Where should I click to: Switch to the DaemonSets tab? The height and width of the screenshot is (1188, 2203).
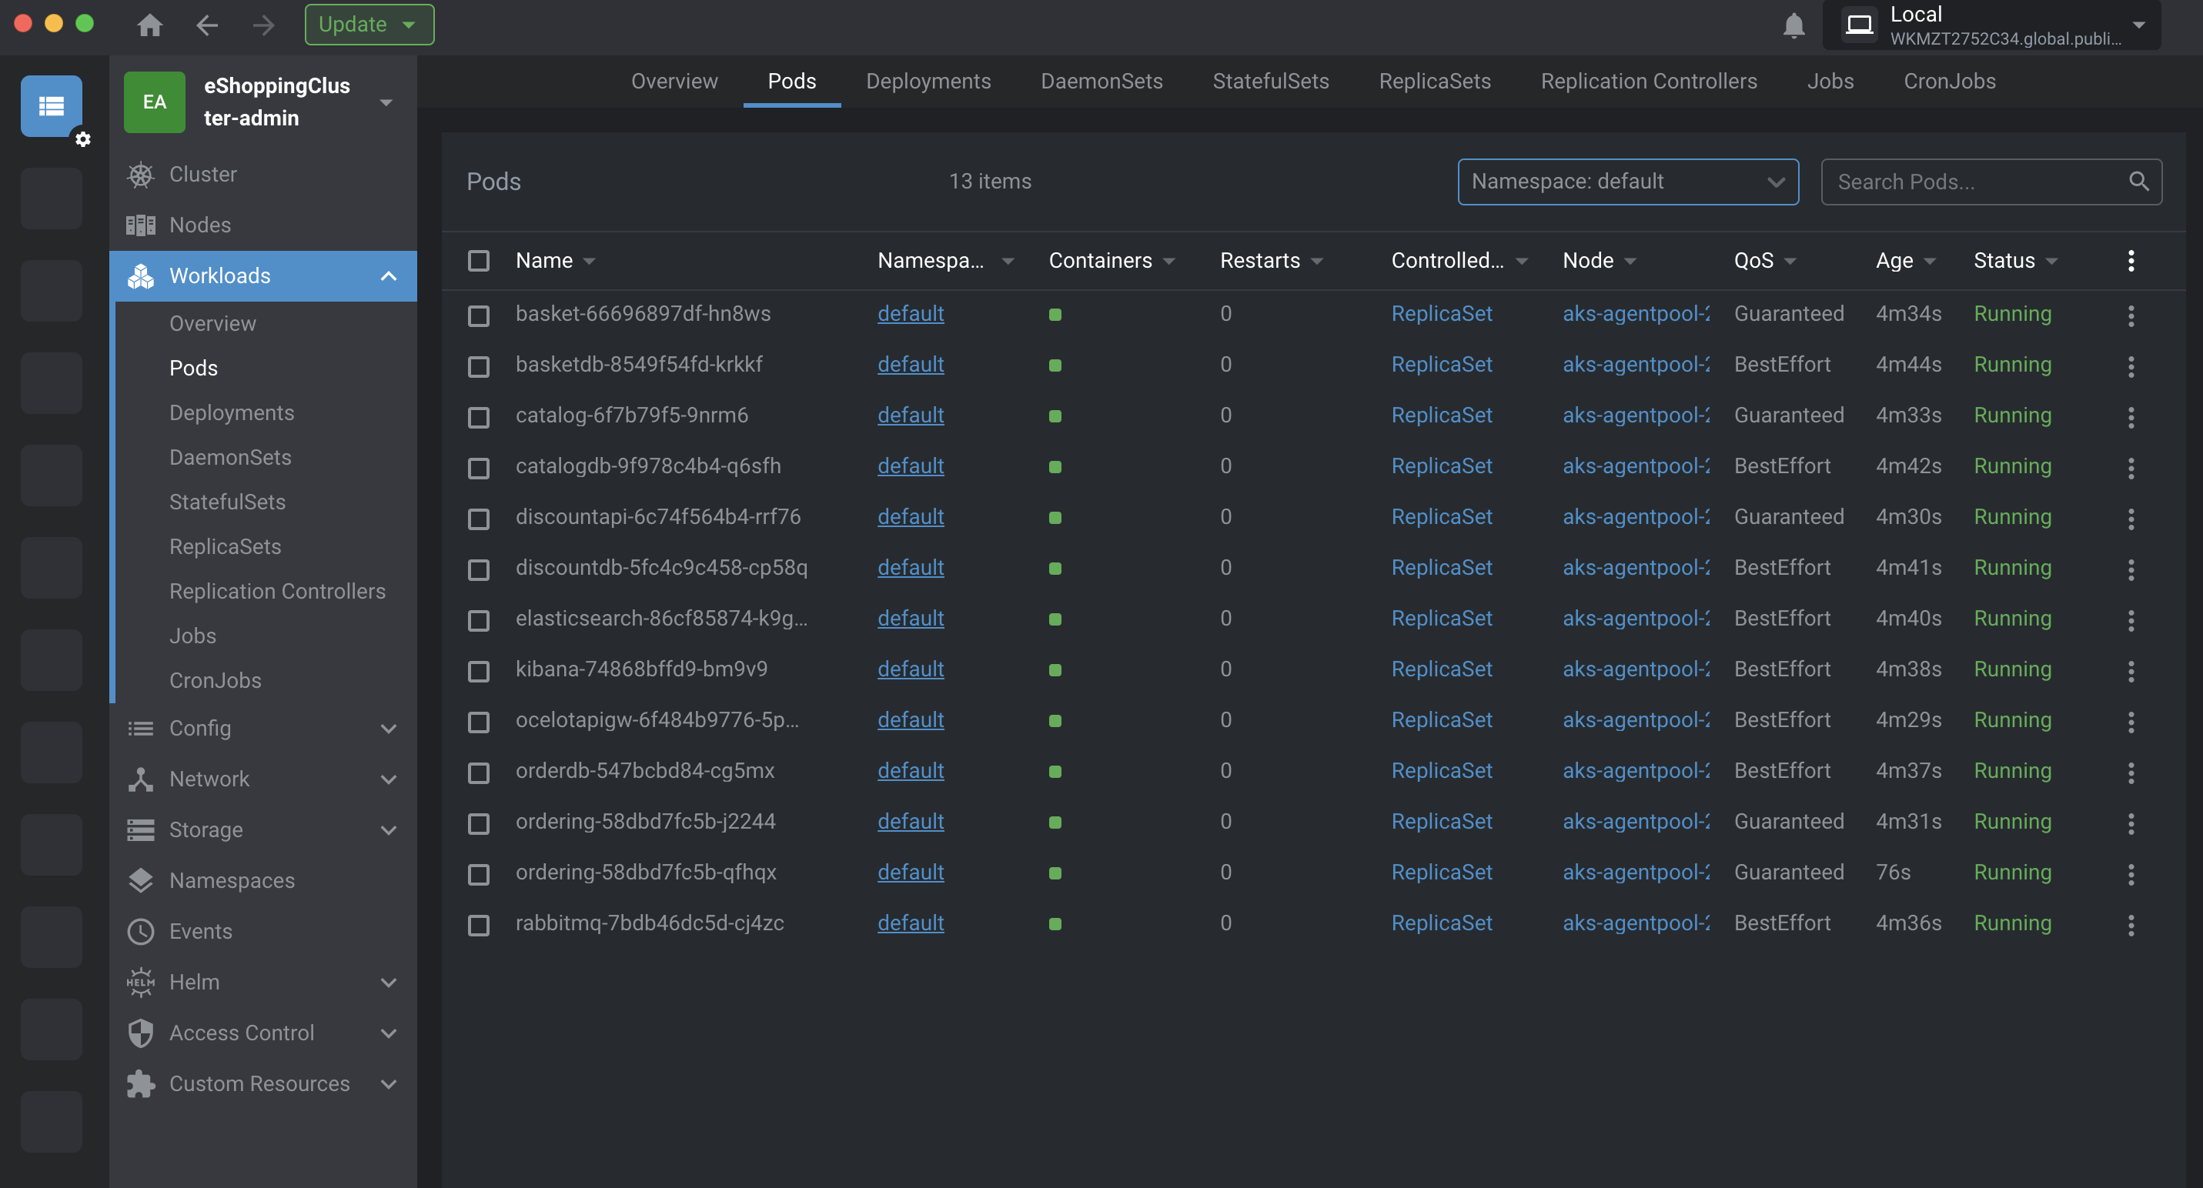point(1101,82)
